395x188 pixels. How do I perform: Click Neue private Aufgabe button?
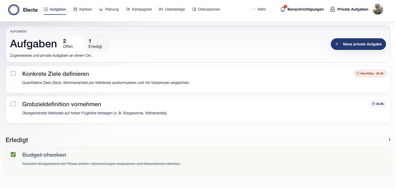(358, 44)
